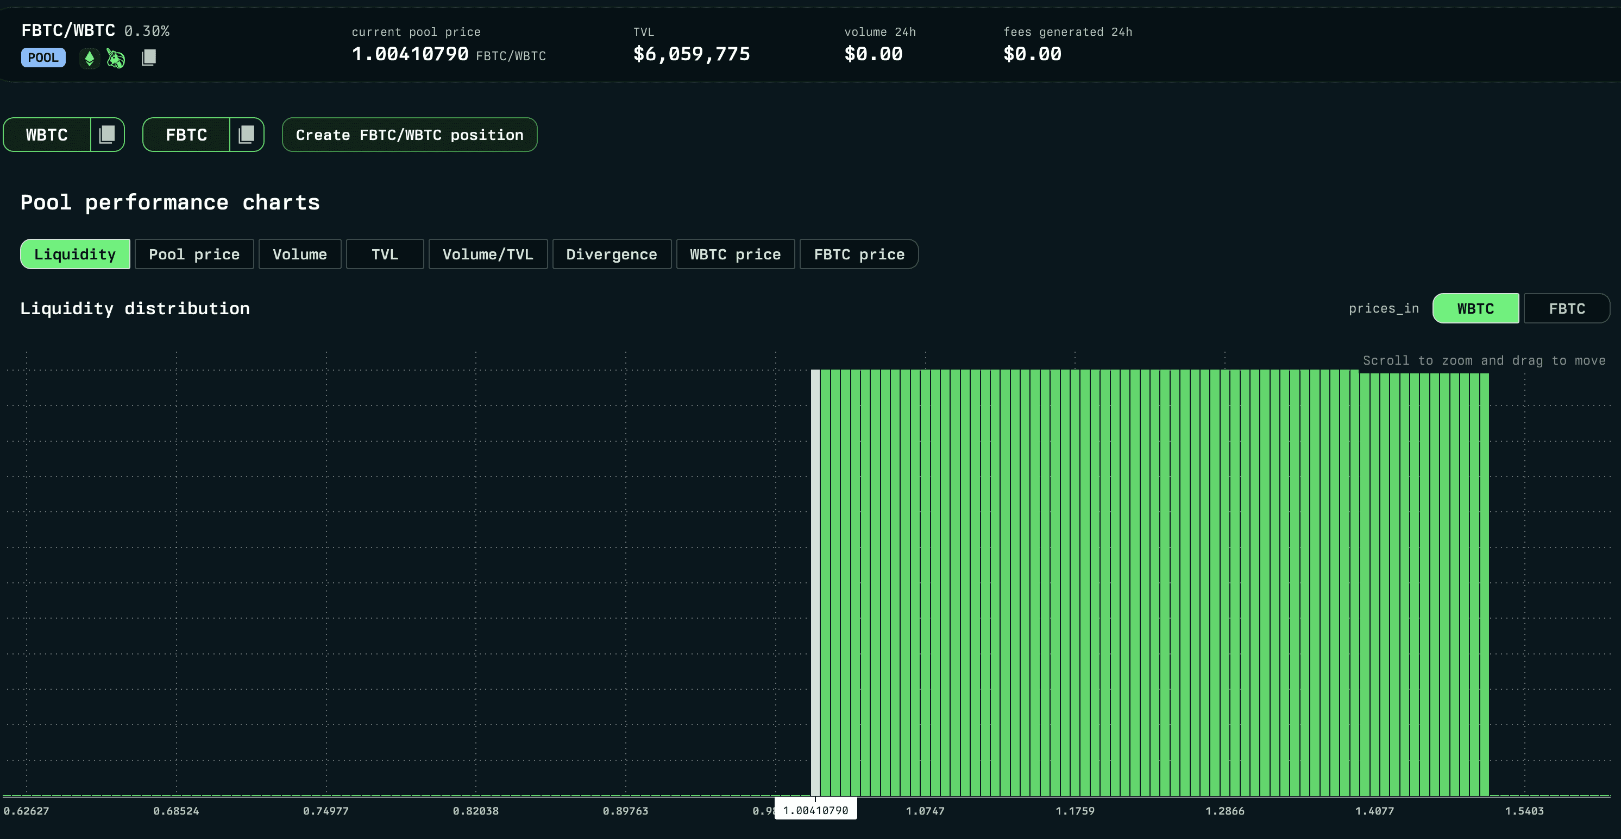
Task: Switch to the Divergence tab
Action: pyautogui.click(x=611, y=254)
